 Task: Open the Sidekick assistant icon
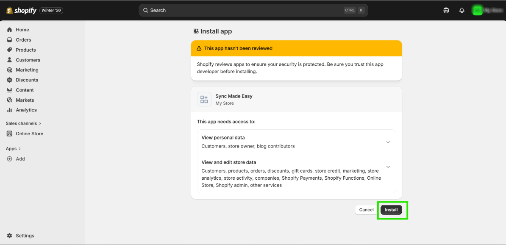coord(446,11)
